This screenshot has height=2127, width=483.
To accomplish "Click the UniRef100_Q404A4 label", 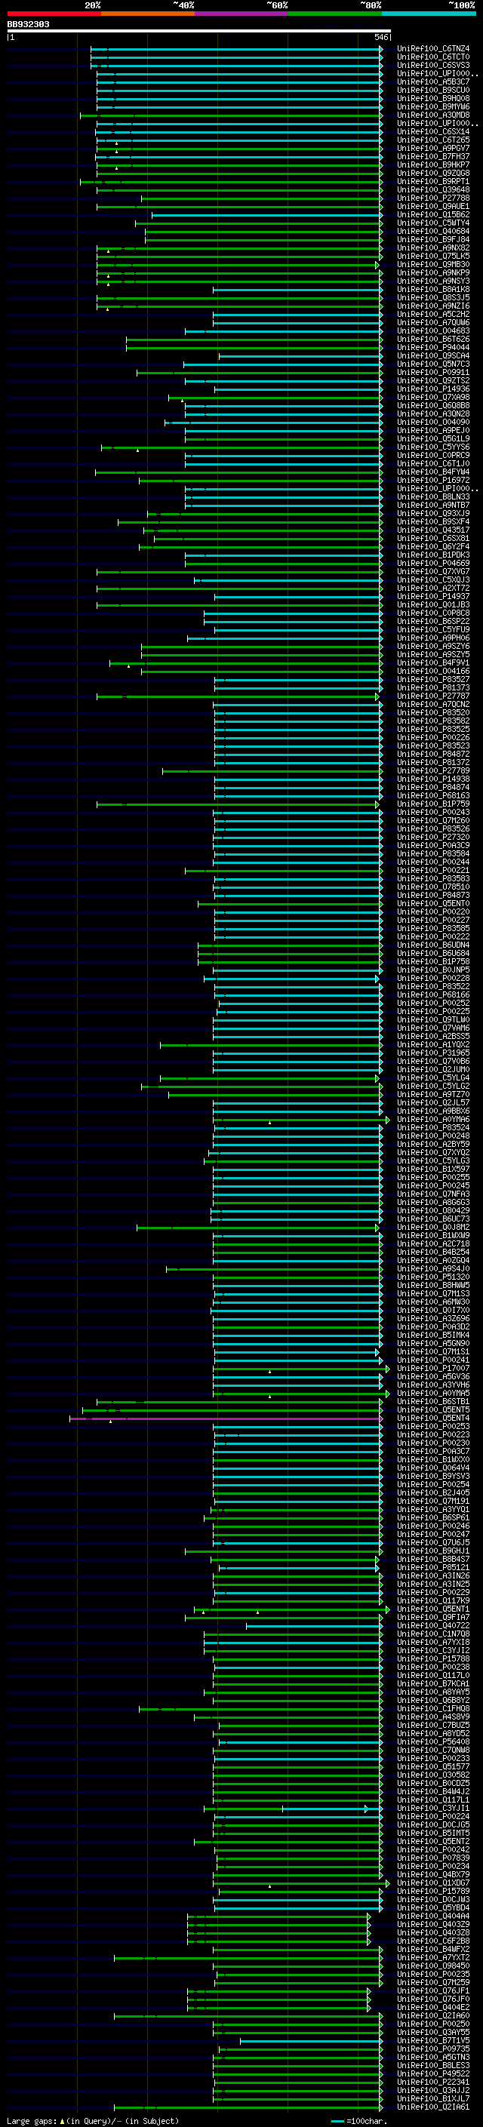I will pos(433,1916).
